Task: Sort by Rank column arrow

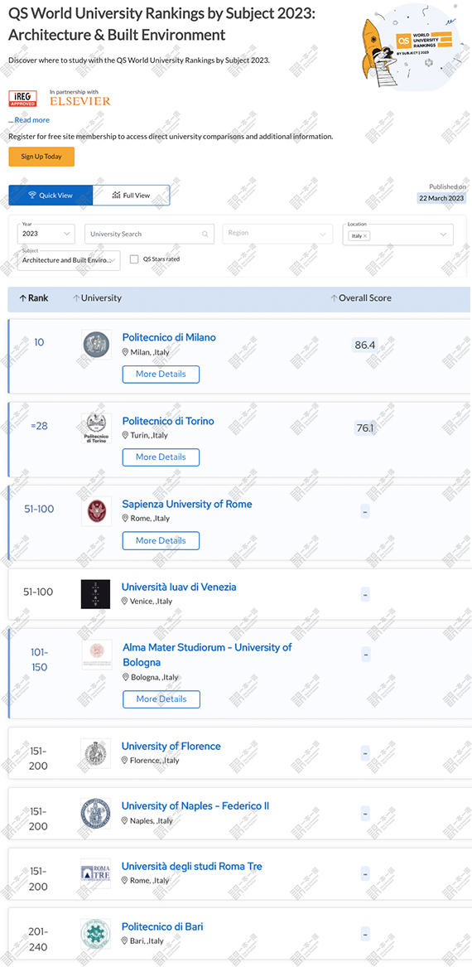Action: pyautogui.click(x=23, y=297)
